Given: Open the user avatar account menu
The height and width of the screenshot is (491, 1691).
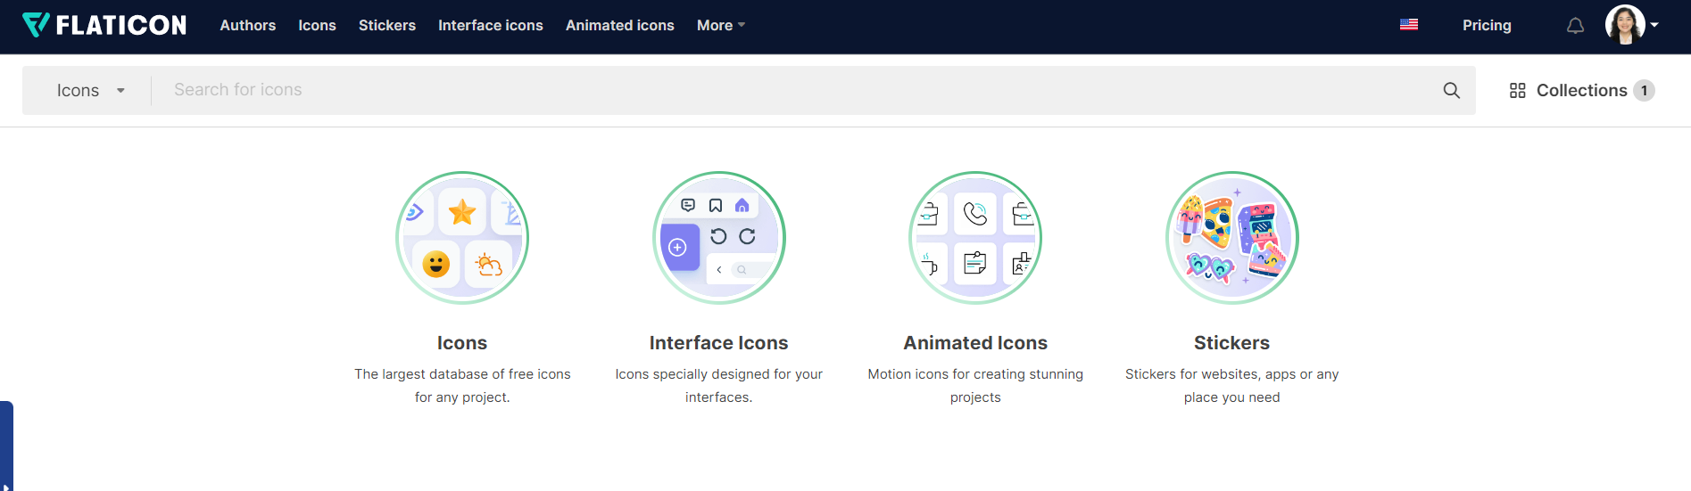Looking at the screenshot, I should point(1631,25).
